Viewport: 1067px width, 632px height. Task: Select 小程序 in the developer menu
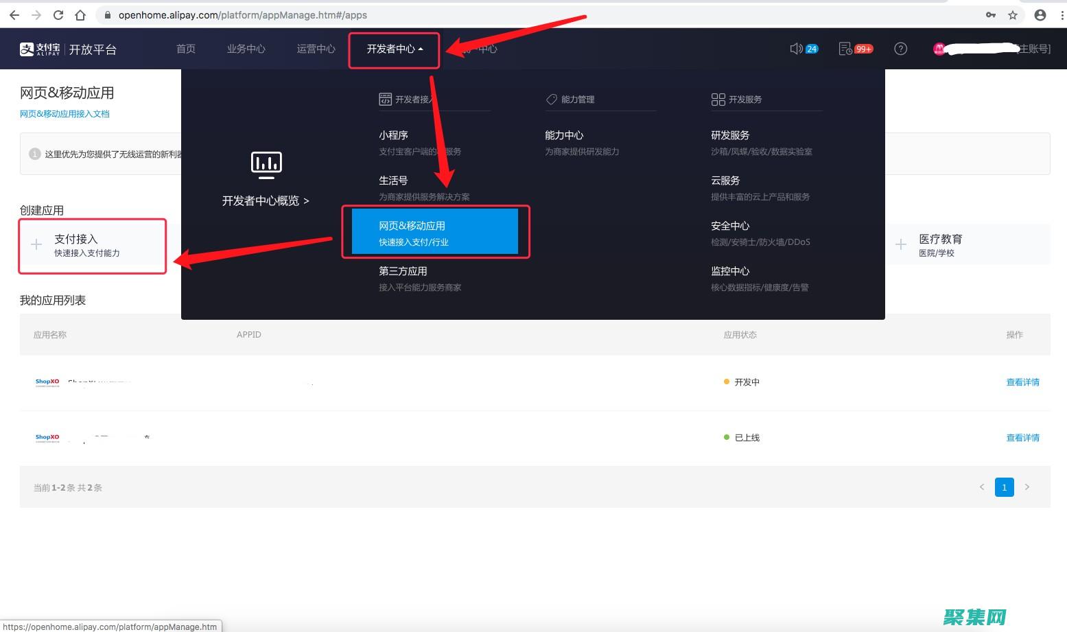click(x=393, y=135)
